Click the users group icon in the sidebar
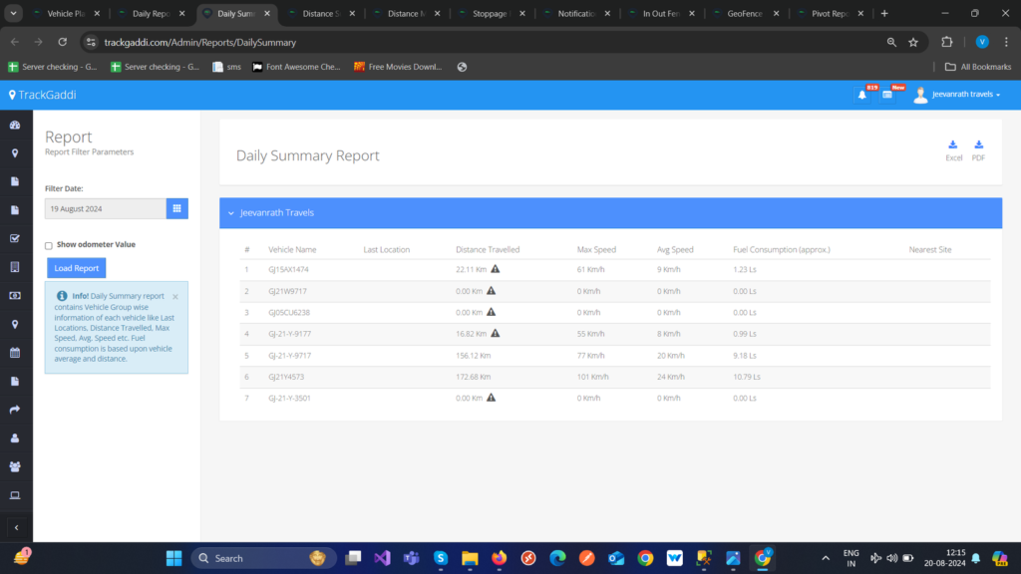The width and height of the screenshot is (1021, 574). 15,466
